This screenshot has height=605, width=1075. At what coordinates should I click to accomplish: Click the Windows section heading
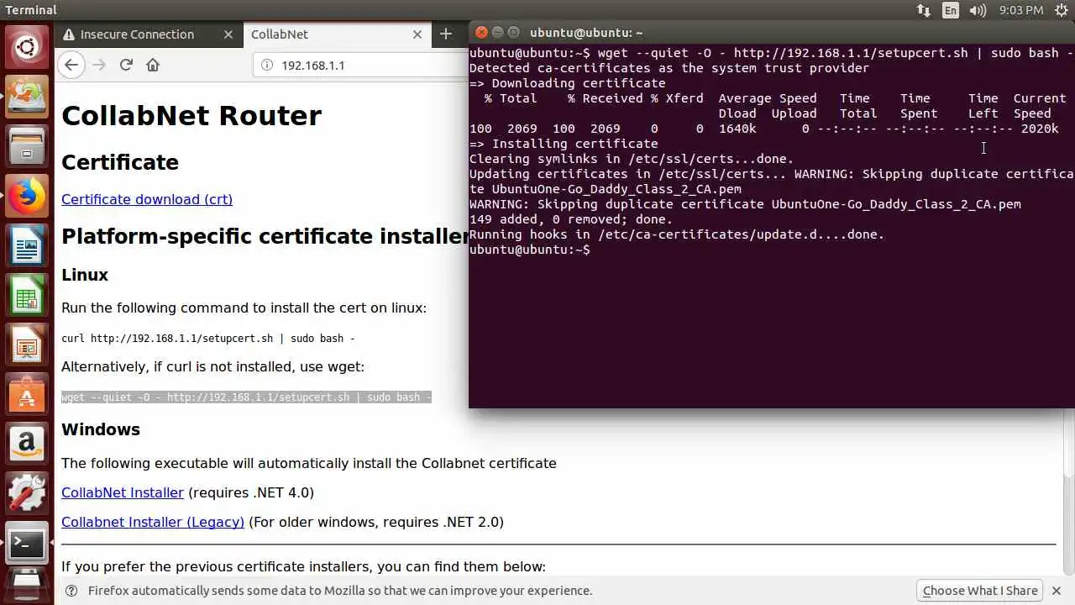(x=101, y=429)
